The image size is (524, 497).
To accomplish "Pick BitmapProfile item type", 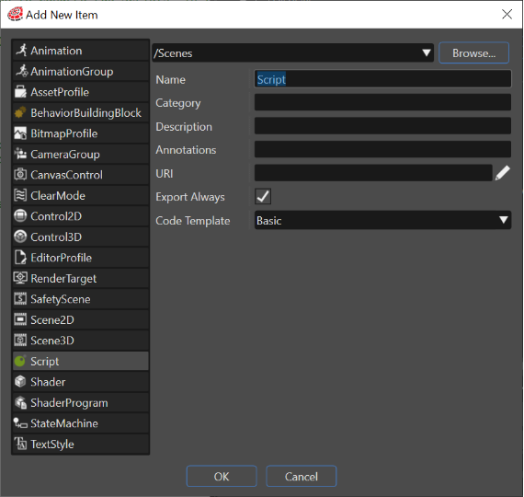I will pyautogui.click(x=81, y=133).
